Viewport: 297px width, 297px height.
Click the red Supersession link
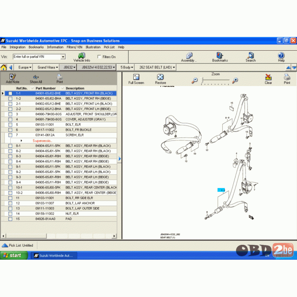42,141
